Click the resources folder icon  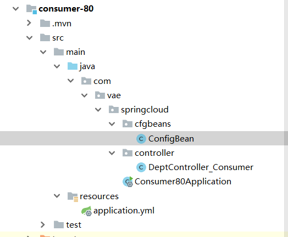(73, 196)
